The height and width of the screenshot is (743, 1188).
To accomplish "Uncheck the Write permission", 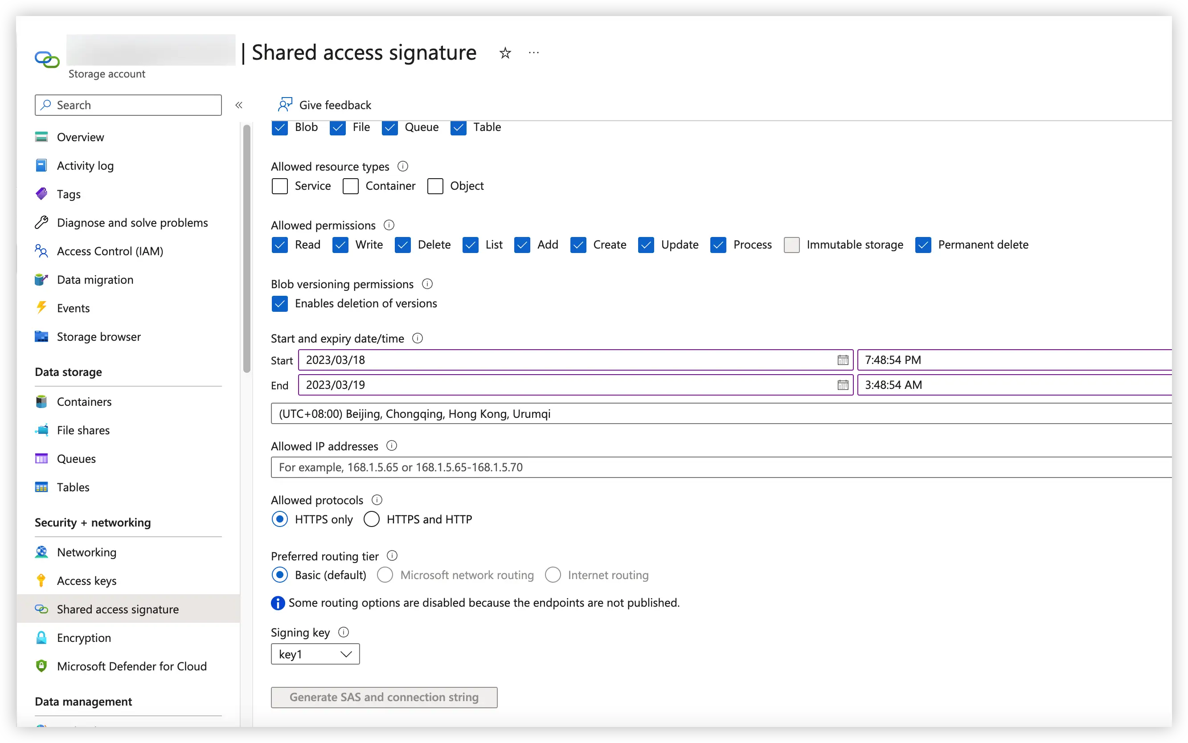I will pyautogui.click(x=340, y=245).
